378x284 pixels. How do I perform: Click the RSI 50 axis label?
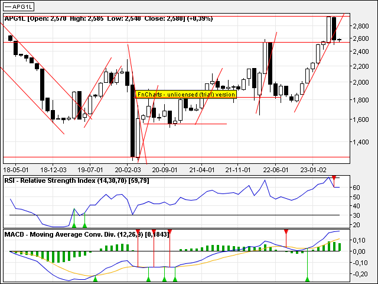pyautogui.click(x=356, y=197)
